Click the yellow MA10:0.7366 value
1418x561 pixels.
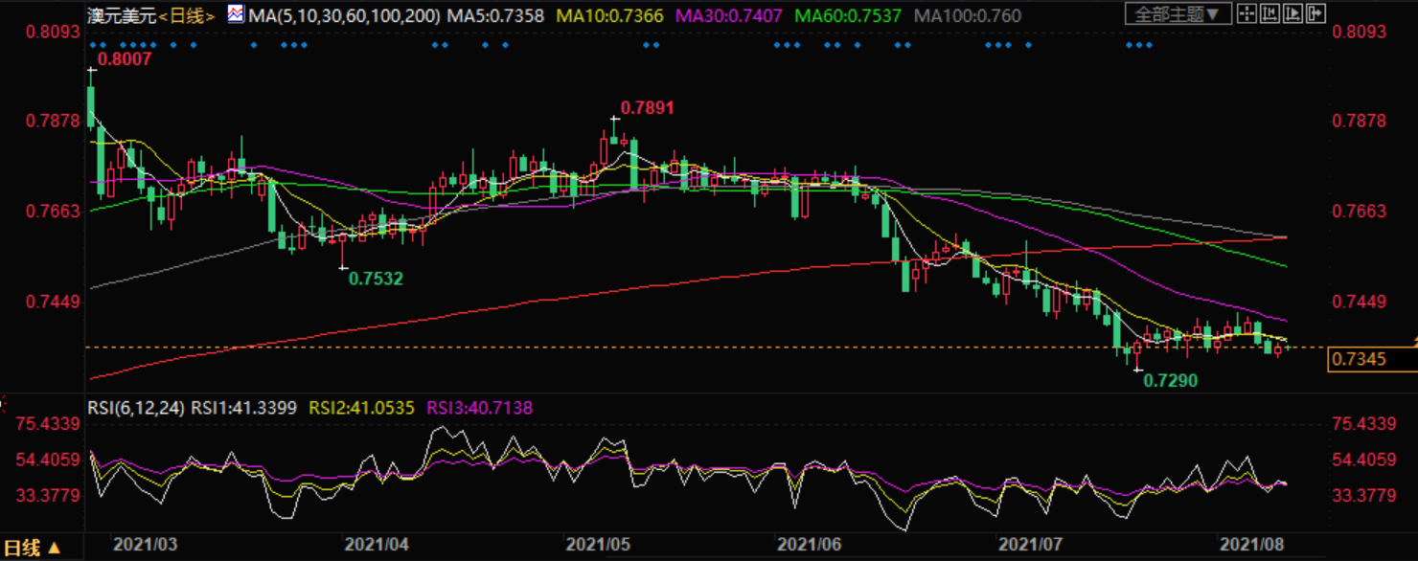coord(611,15)
